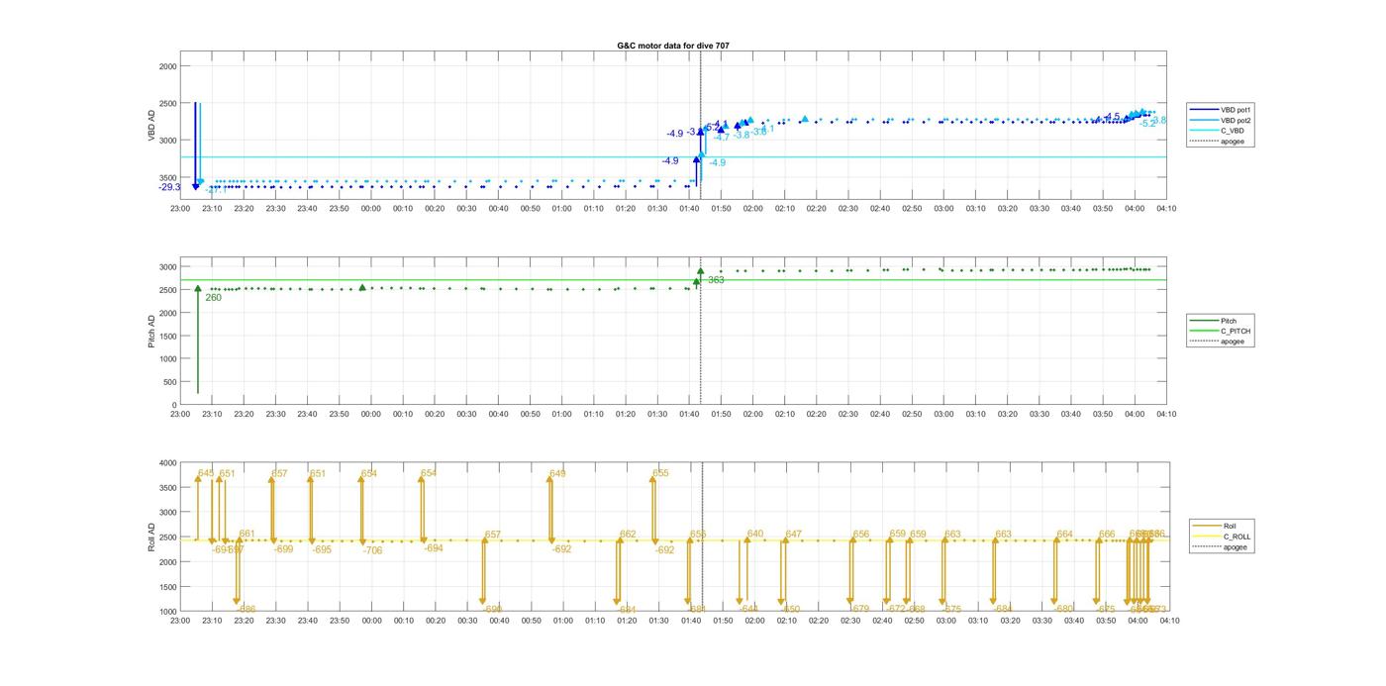
Task: Click the '-699' label in the Roll plot
Action: (283, 548)
